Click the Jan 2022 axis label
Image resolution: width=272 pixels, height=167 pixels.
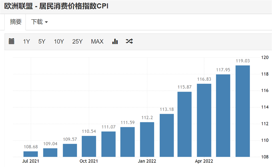coord(147,161)
